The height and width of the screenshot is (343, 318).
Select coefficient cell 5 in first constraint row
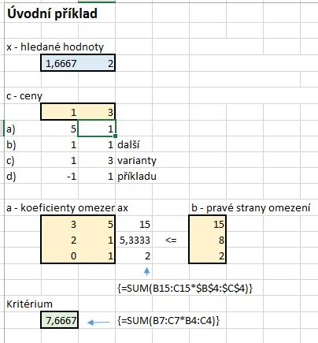coord(97,224)
